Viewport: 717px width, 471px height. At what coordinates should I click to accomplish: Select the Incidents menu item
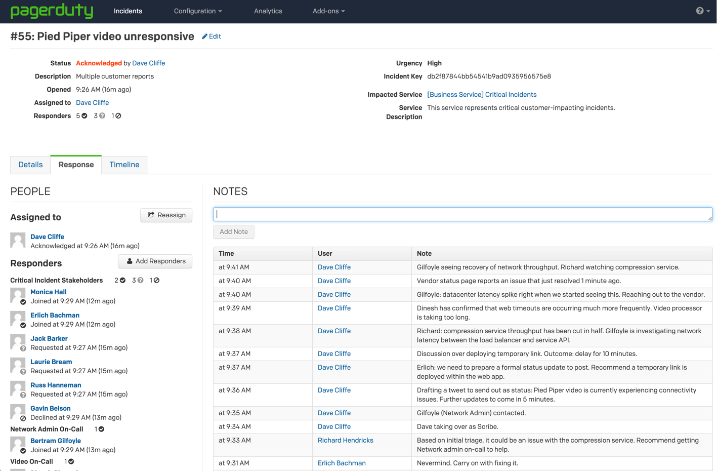click(x=128, y=11)
